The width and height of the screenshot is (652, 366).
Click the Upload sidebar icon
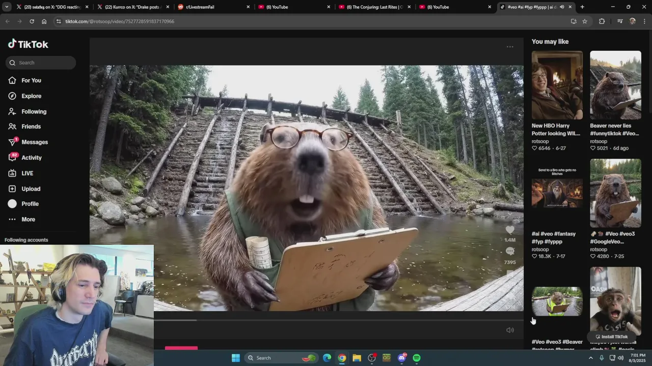point(12,189)
